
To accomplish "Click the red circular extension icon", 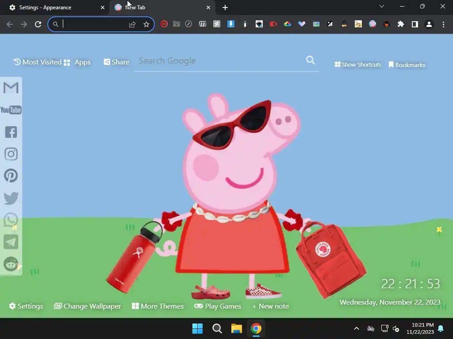I will (164, 24).
